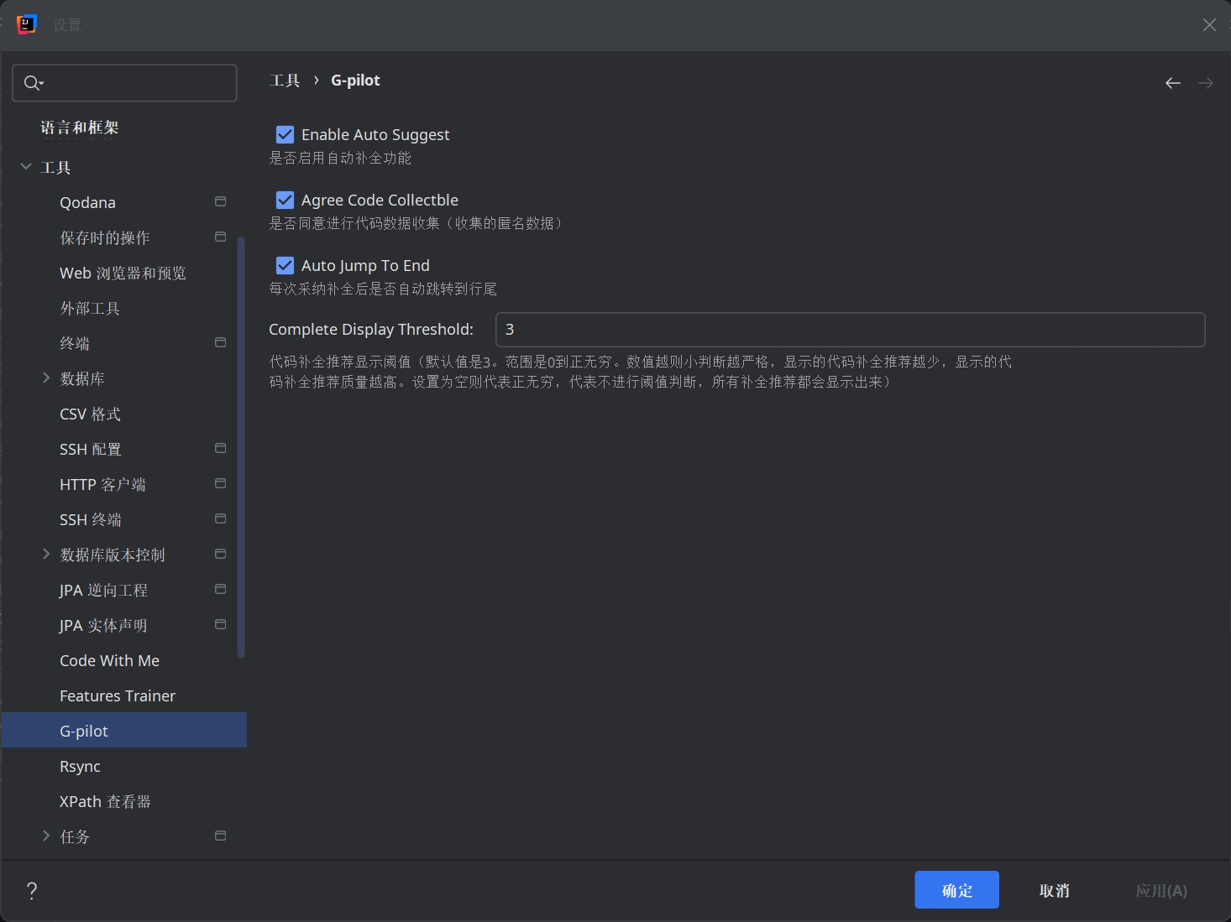Open Rsync settings page
This screenshot has height=922, width=1231.
pos(124,766)
